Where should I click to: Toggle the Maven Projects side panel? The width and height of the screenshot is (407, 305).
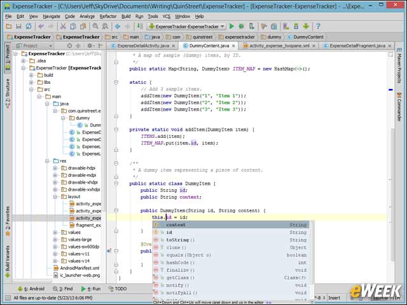399,65
